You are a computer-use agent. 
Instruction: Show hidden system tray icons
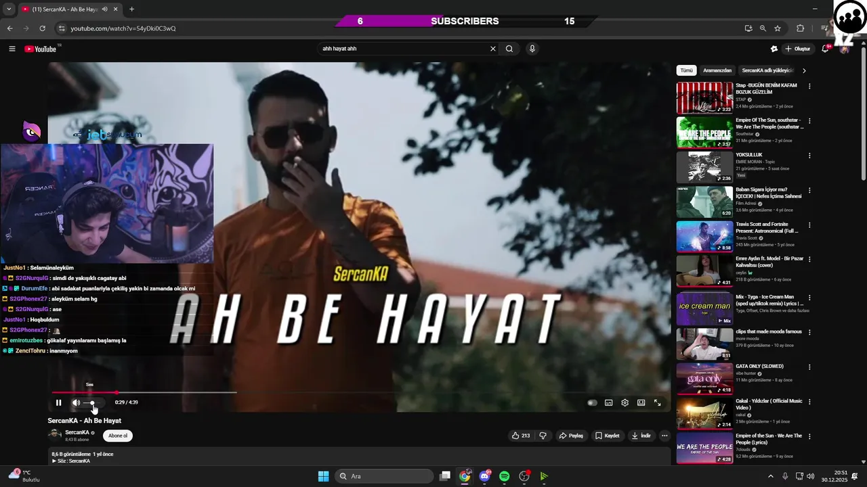pos(770,476)
